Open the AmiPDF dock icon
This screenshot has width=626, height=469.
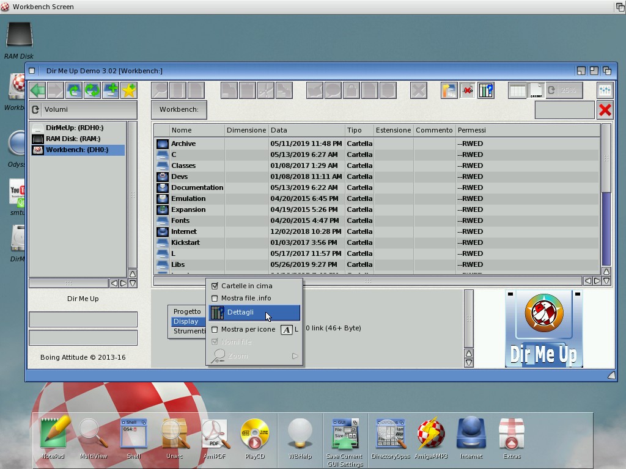tap(215, 434)
